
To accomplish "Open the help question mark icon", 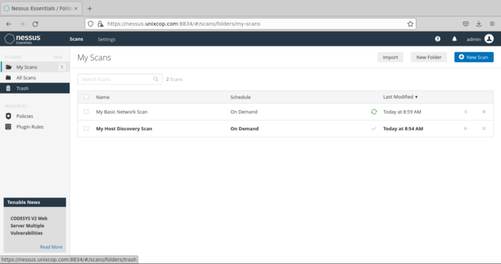I will (438, 39).
